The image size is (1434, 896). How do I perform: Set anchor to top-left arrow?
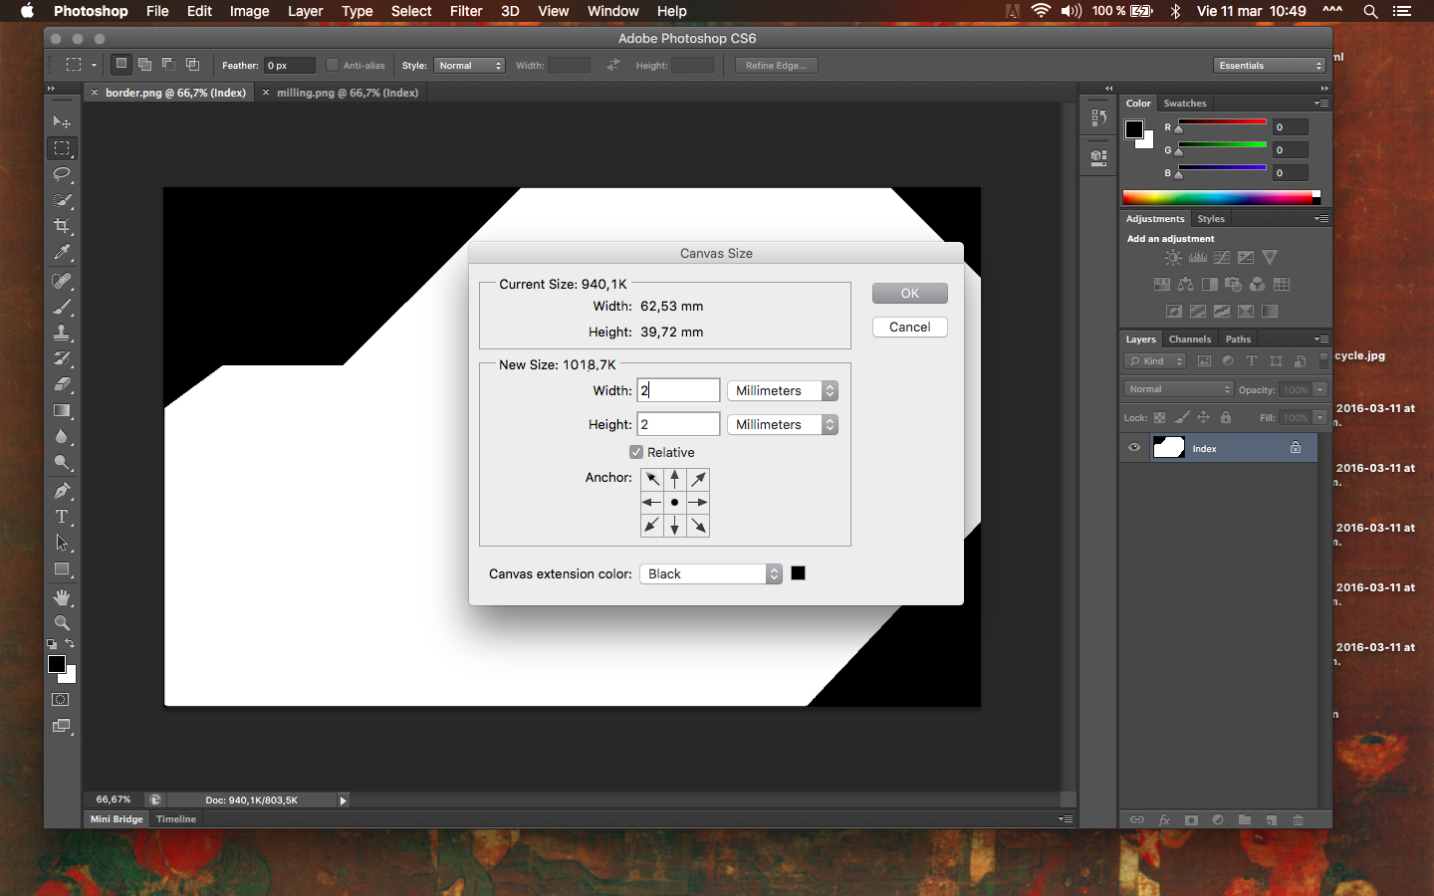(x=652, y=479)
